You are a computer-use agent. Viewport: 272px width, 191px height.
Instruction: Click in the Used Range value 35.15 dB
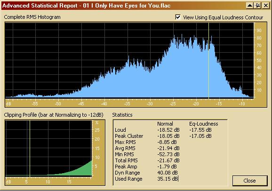[168, 179]
